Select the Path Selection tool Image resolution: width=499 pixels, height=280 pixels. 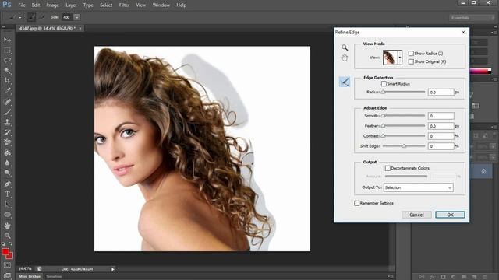(x=7, y=204)
